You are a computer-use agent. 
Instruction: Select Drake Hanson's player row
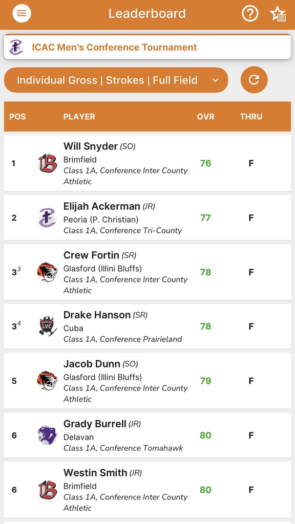click(x=147, y=326)
